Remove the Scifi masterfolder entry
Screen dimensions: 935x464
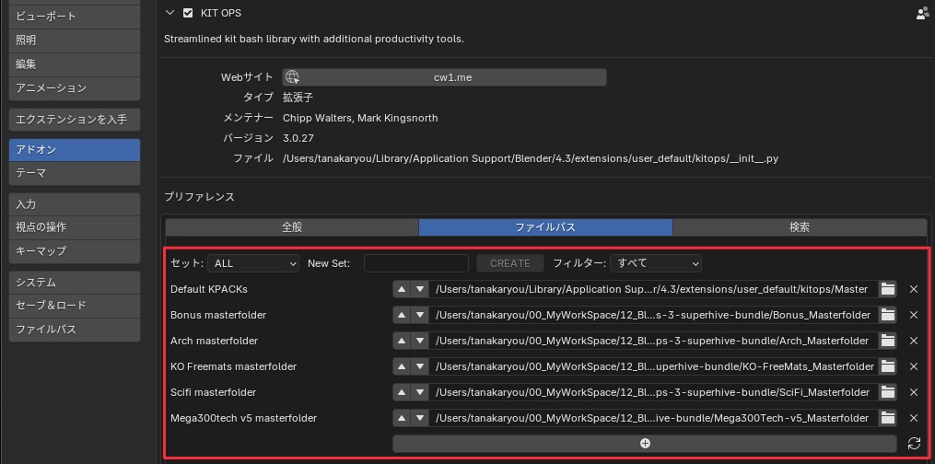914,392
